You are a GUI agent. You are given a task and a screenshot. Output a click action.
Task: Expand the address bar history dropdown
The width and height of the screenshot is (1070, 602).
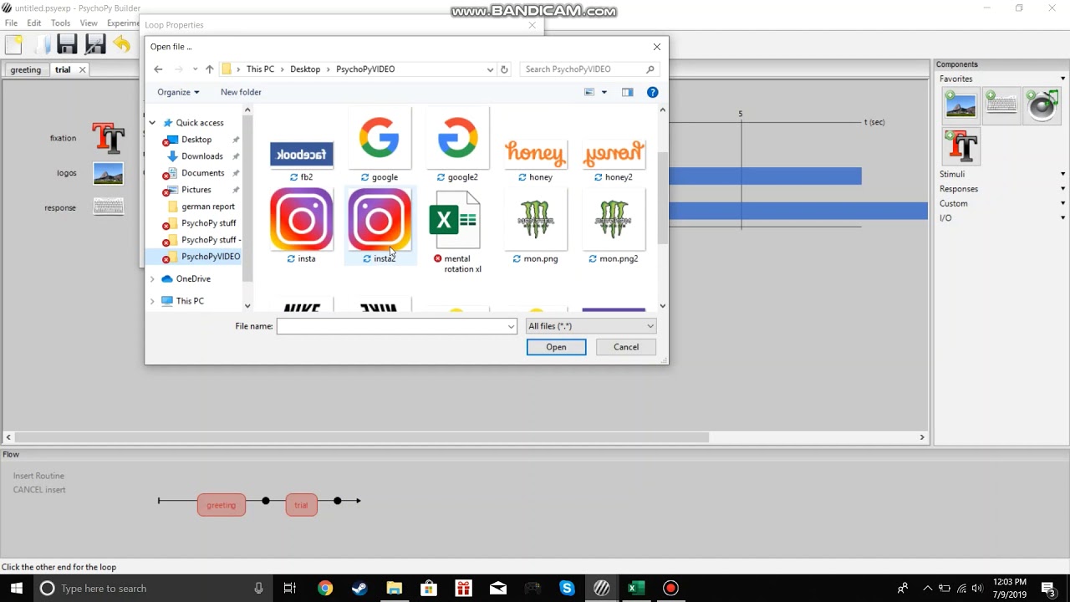point(490,69)
